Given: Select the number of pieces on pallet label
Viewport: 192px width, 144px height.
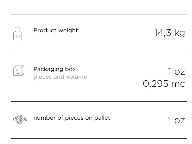Looking at the screenshot, I should tap(72, 118).
